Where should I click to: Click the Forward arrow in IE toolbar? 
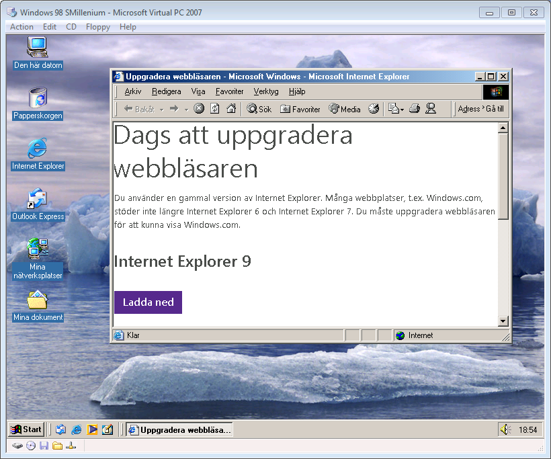[174, 109]
